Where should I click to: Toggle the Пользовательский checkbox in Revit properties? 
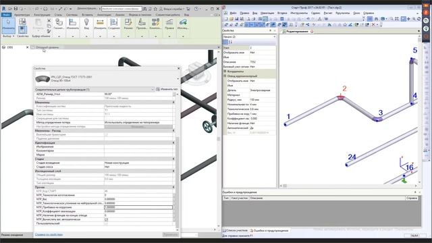click(107, 223)
